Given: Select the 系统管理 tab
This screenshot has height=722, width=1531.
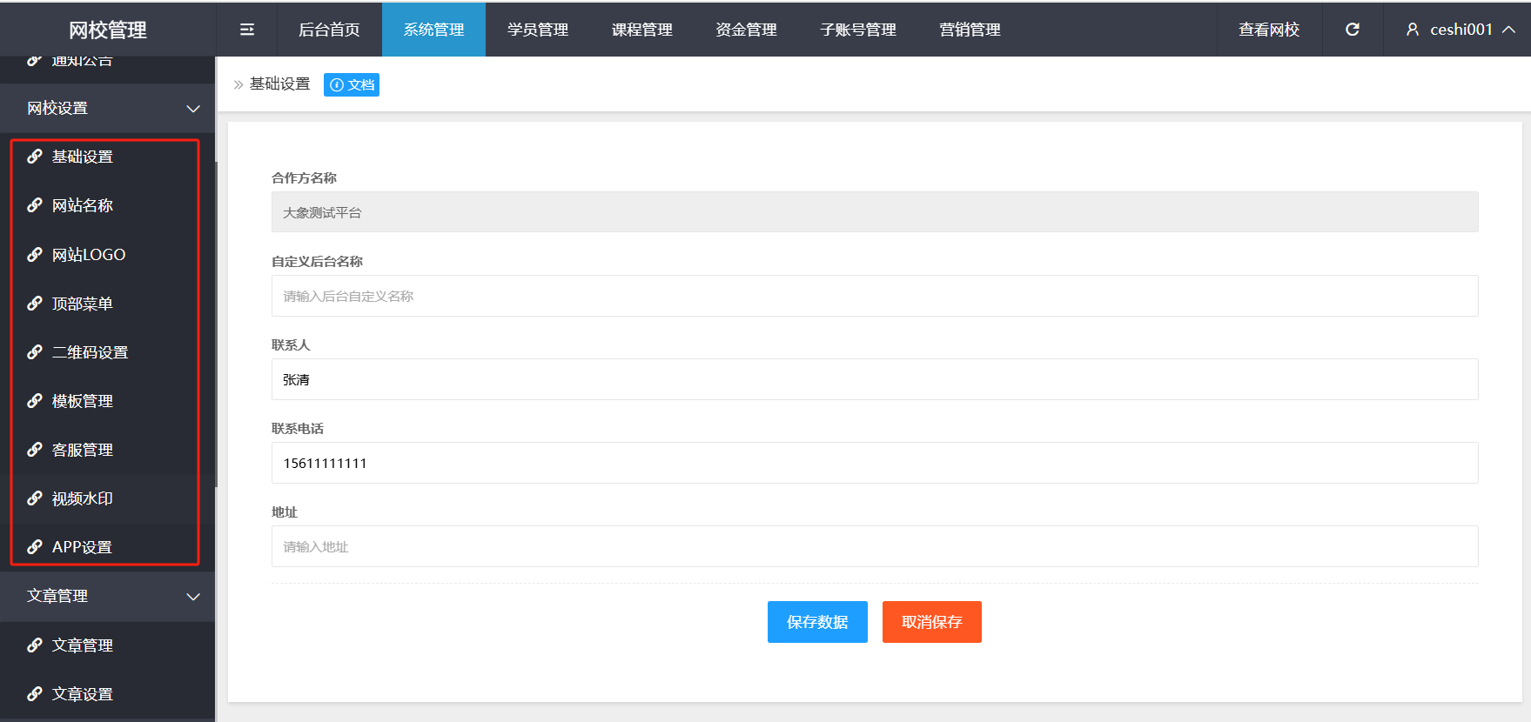Looking at the screenshot, I should click(433, 30).
